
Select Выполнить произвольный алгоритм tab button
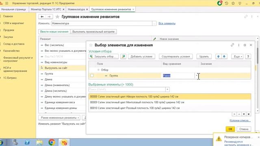[93, 32]
